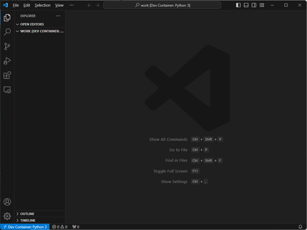This screenshot has height=230, width=307.
Task: Go back with the left arrow
Action: tap(89, 5)
